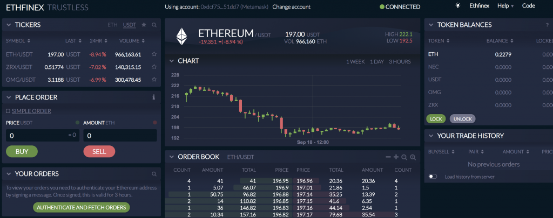Collapse the Token Balances panel

[x=430, y=25]
